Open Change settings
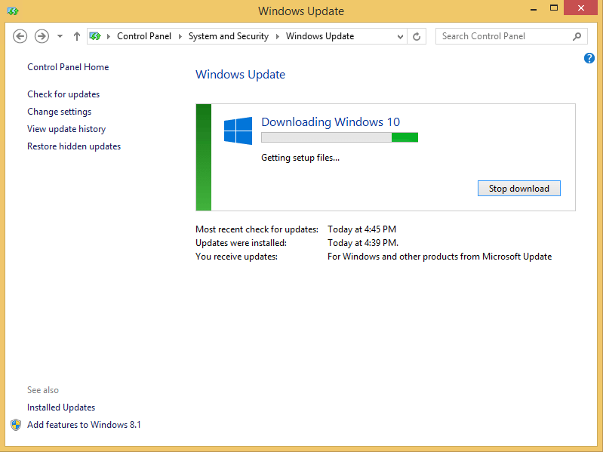This screenshot has width=603, height=452. click(x=59, y=112)
